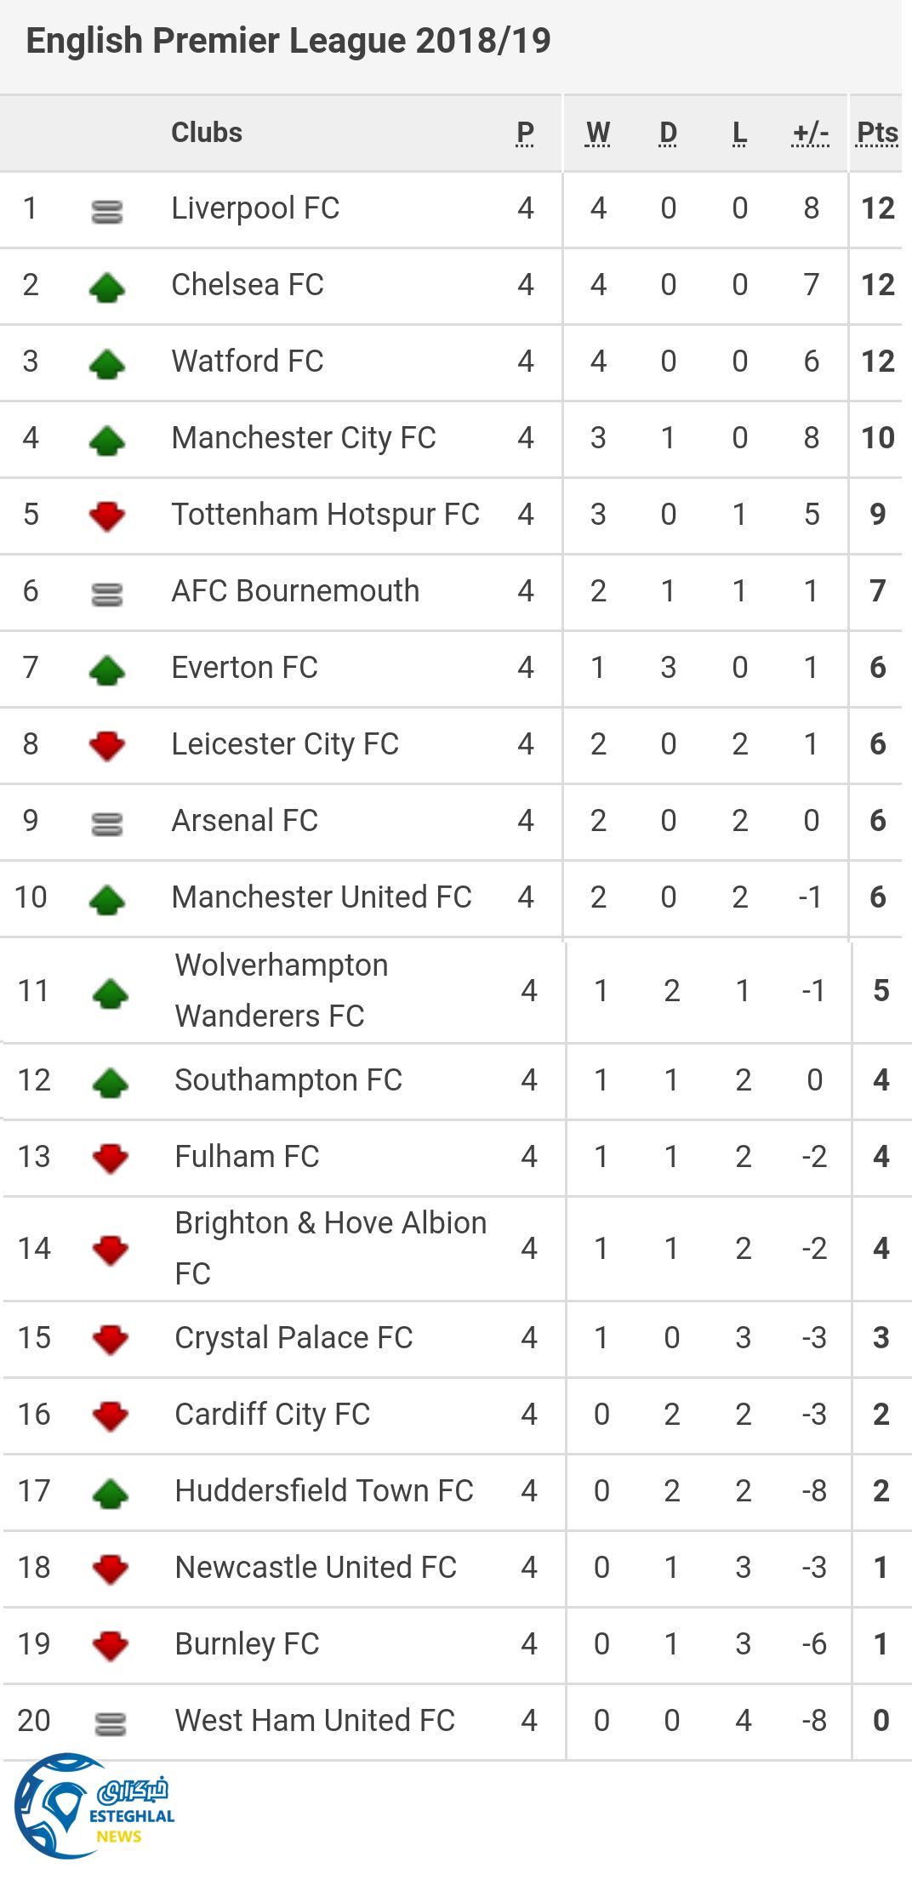Screen dimensions: 912x1885
Task: Click the grey unchanged icon beside Liverpool FC
Action: pos(107,211)
